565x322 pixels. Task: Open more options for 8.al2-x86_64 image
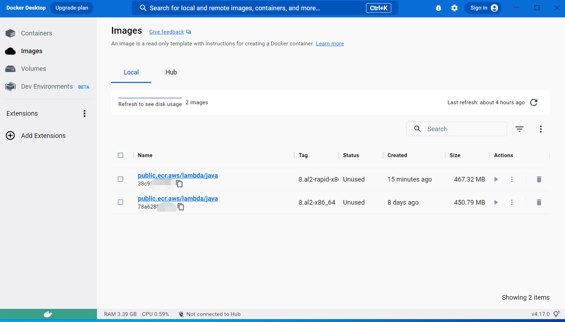tap(512, 202)
